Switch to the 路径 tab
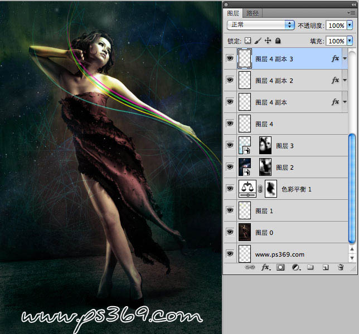This screenshot has height=334, width=359. point(253,13)
